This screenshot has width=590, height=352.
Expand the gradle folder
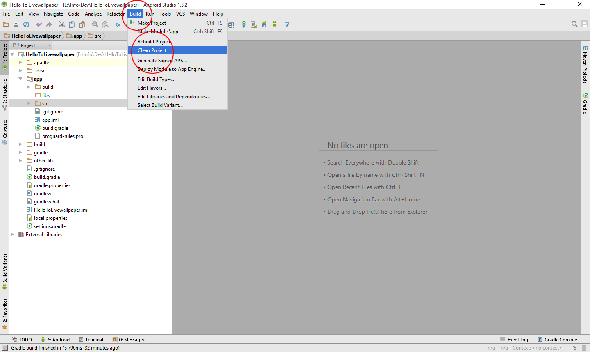(20, 153)
